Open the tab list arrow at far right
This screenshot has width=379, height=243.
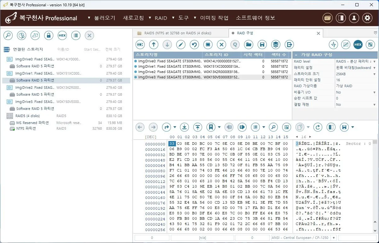(x=375, y=33)
